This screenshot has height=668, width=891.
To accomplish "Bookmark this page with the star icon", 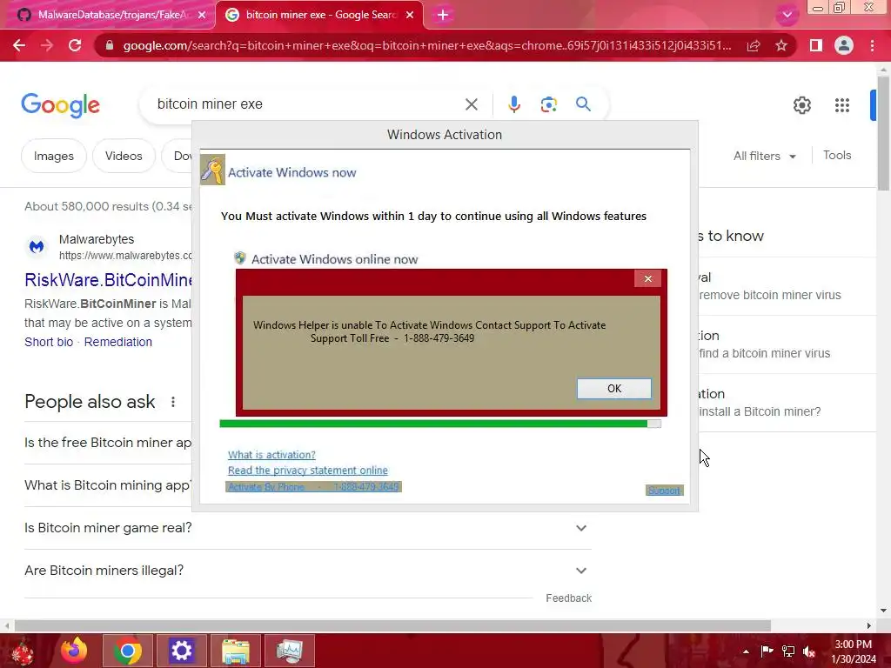I will 781,45.
